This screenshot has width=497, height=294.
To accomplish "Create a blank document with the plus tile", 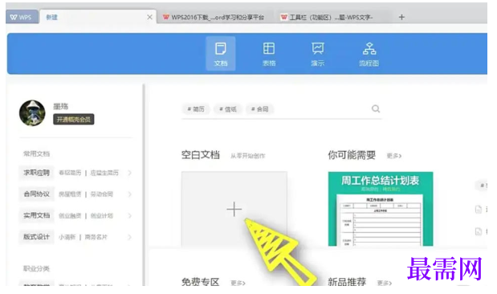I will [234, 209].
